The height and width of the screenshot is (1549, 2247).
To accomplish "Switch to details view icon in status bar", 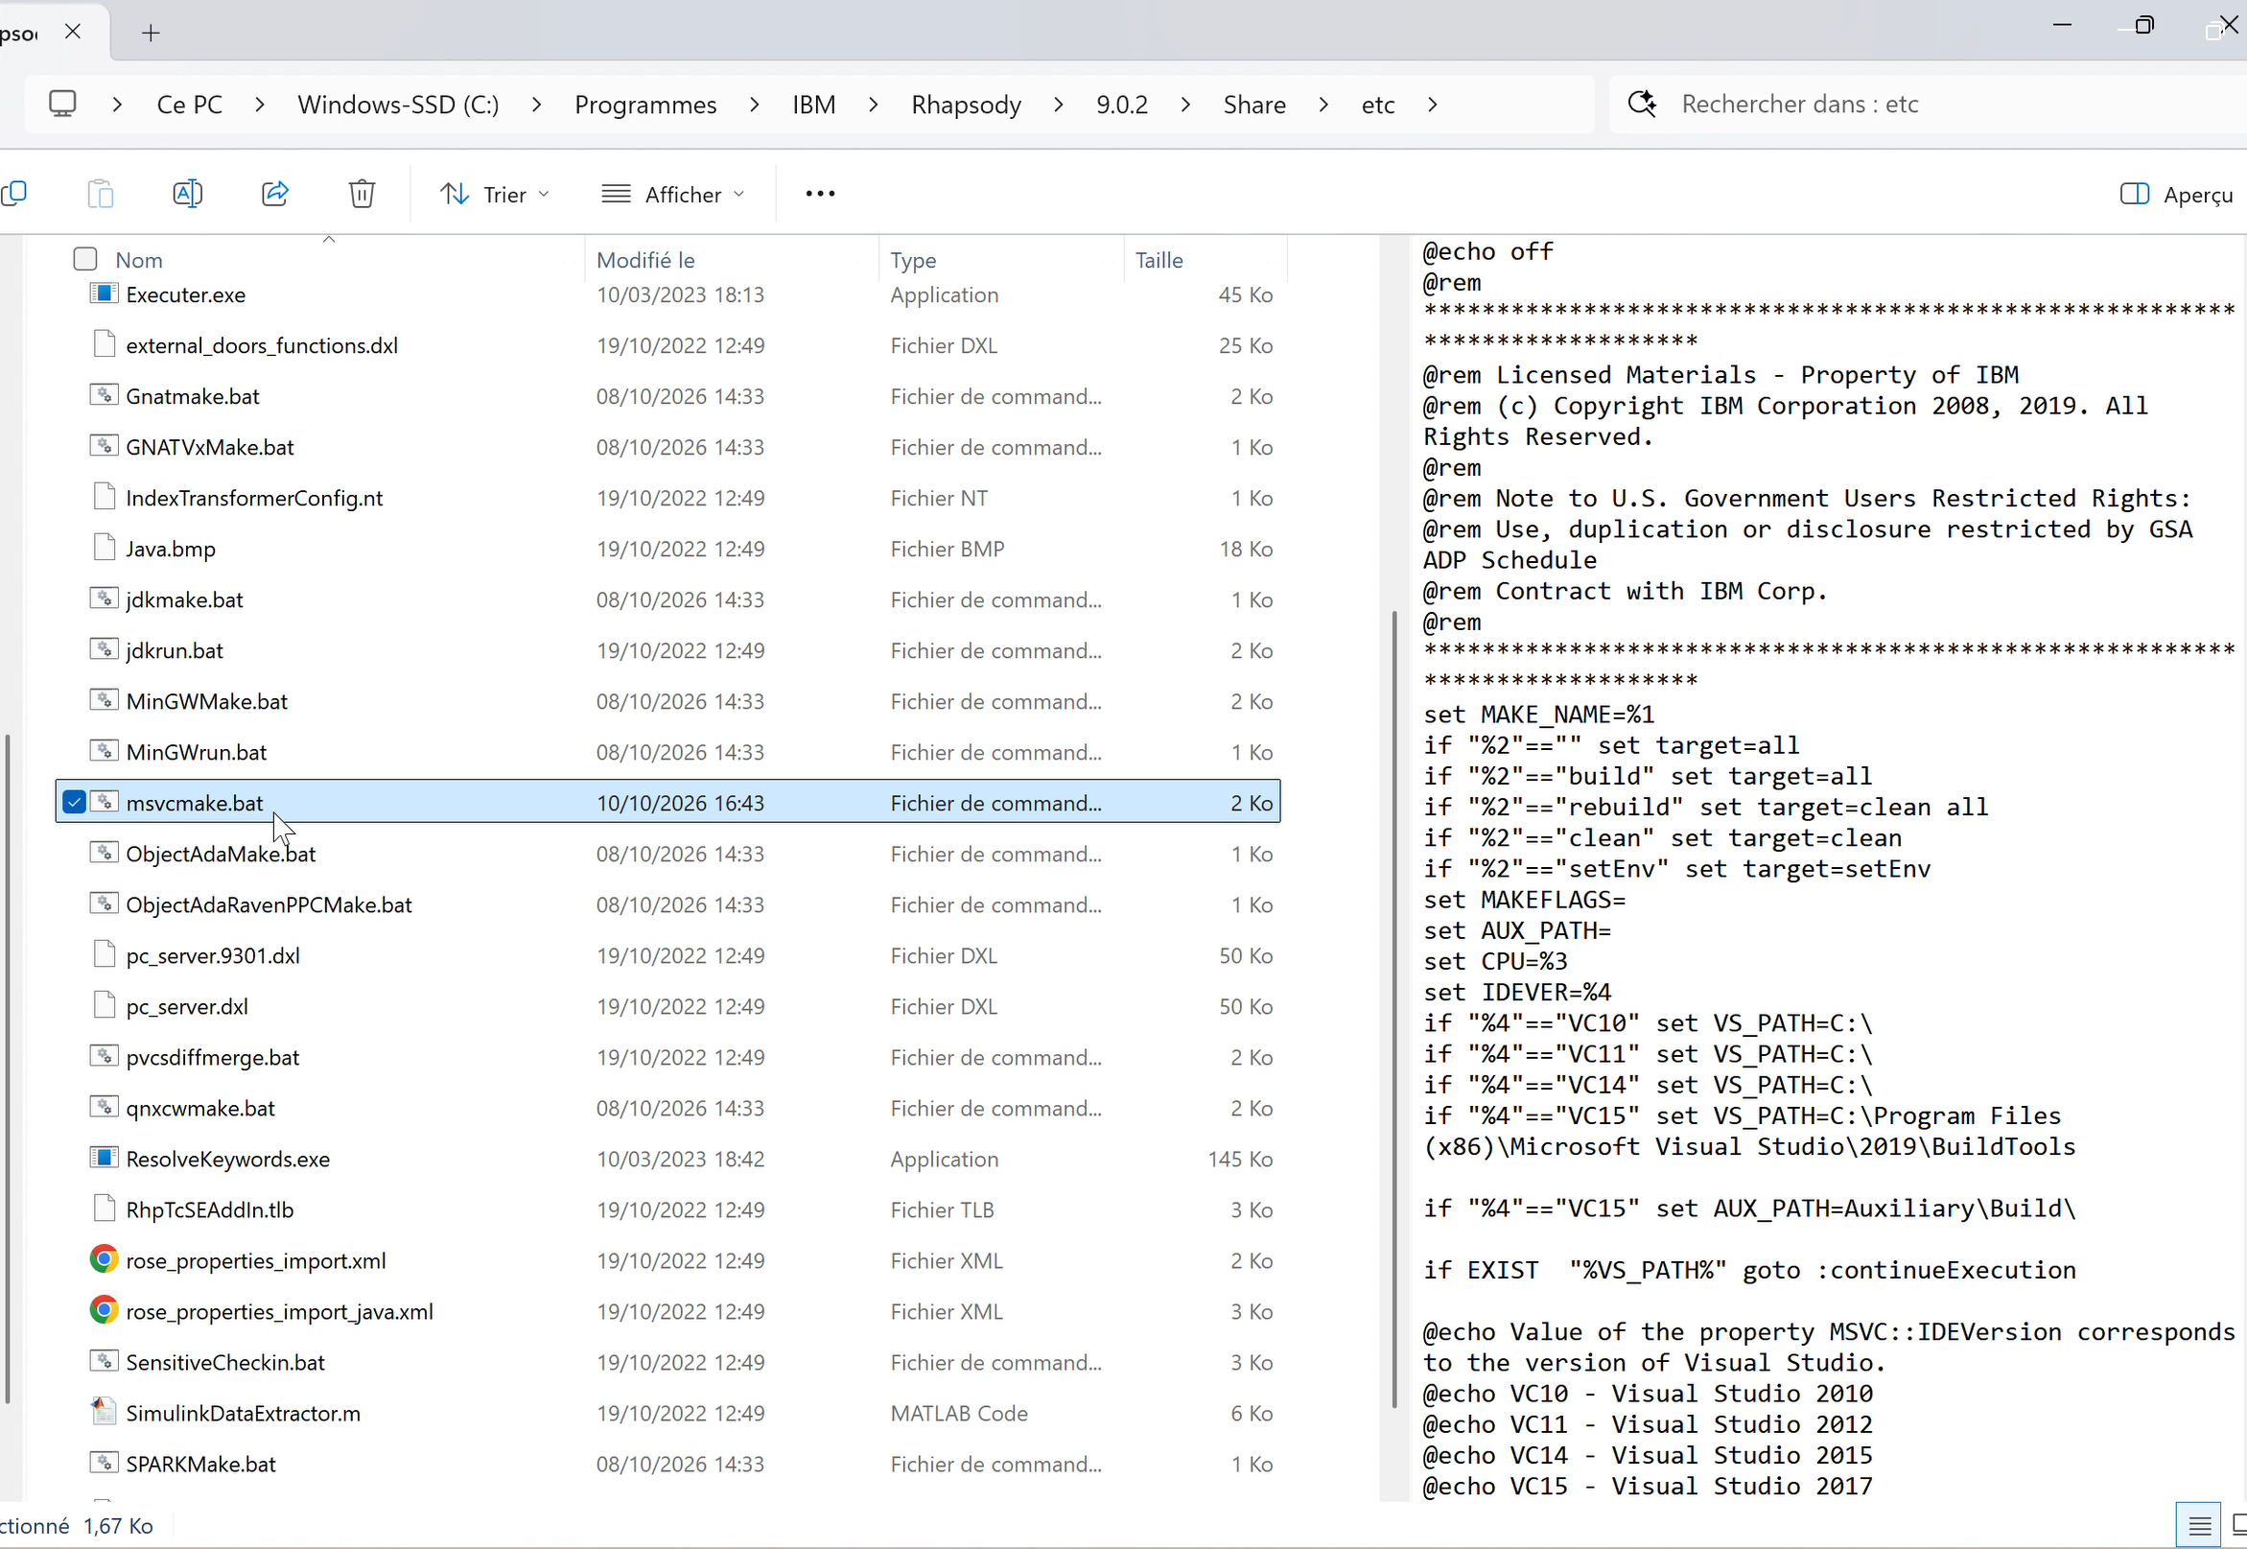I will pyautogui.click(x=2199, y=1526).
